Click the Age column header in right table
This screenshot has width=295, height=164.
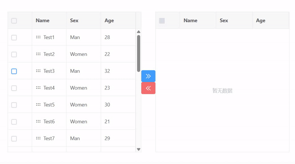pyautogui.click(x=261, y=21)
